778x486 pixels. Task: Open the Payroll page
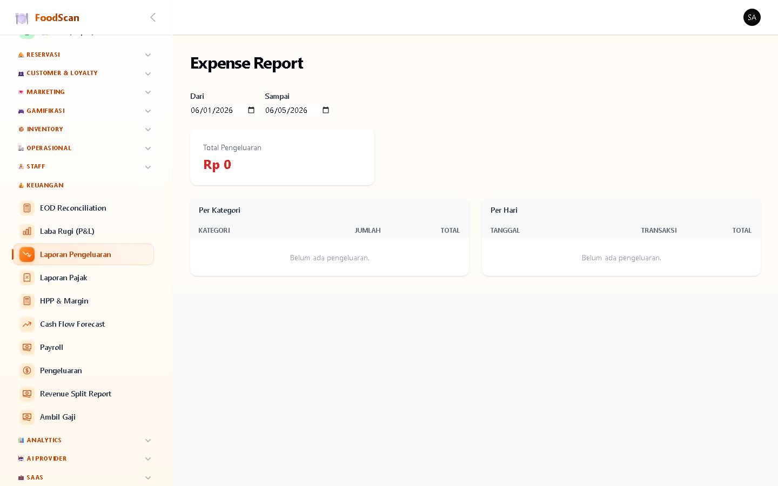(x=84, y=347)
